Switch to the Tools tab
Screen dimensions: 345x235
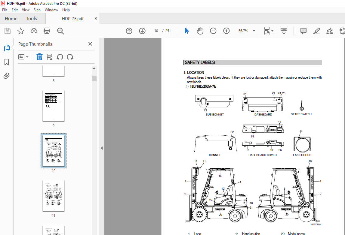point(32,19)
